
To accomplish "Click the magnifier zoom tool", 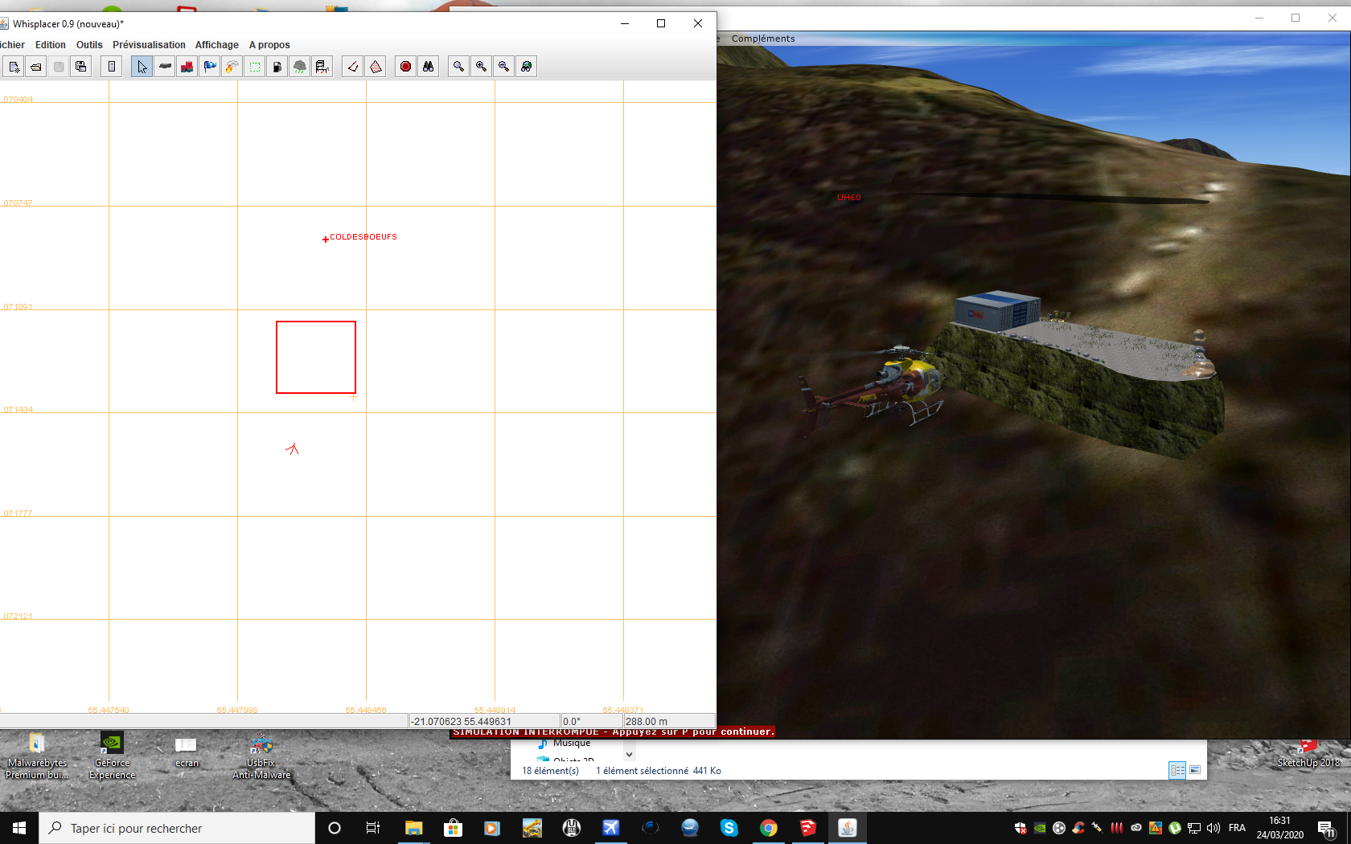I will 458,67.
